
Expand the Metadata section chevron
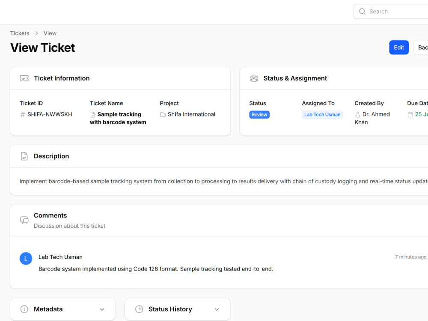pyautogui.click(x=102, y=309)
